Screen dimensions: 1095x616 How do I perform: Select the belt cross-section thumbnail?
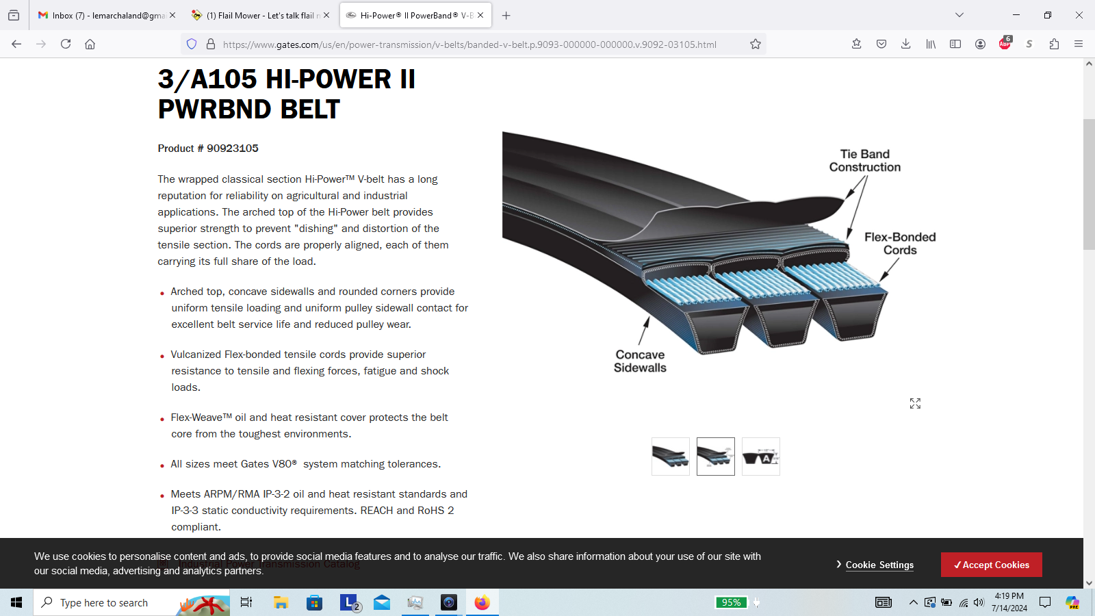click(x=760, y=457)
